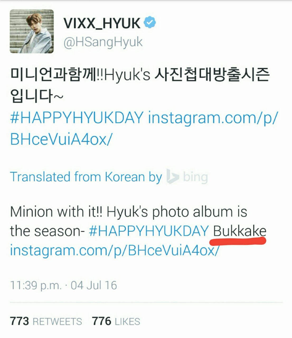Open the VIXX_HYUK display name
Image resolution: width=292 pixels, height=338 pixels.
pyautogui.click(x=102, y=23)
